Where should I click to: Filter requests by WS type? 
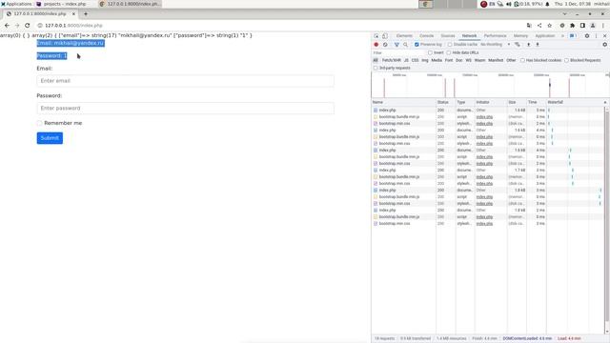(468, 60)
